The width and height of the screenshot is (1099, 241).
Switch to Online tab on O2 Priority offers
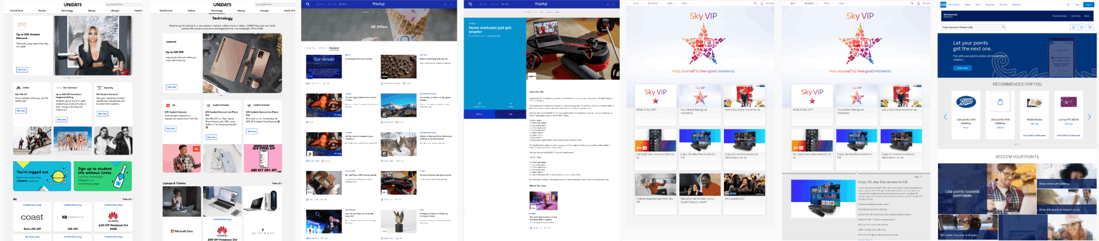tap(323, 48)
